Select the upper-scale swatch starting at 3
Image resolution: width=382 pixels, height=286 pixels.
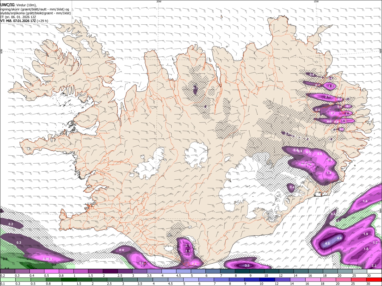click(139, 271)
